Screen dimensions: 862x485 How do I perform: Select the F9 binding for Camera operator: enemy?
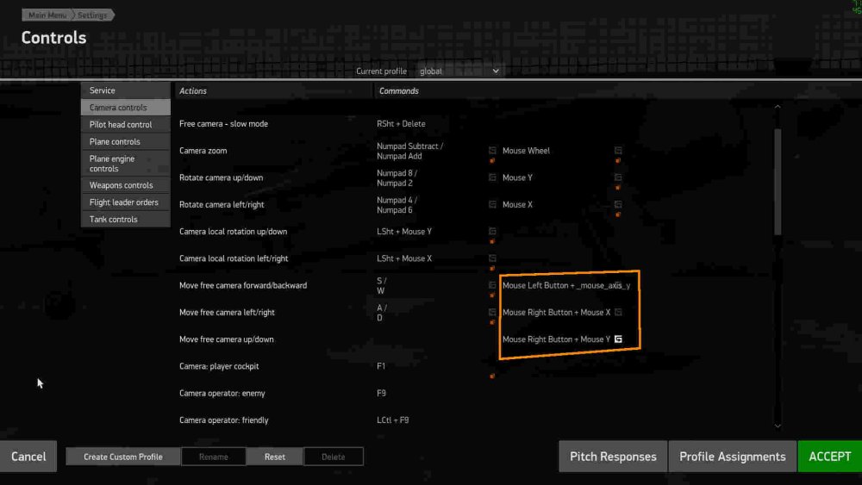click(x=381, y=393)
